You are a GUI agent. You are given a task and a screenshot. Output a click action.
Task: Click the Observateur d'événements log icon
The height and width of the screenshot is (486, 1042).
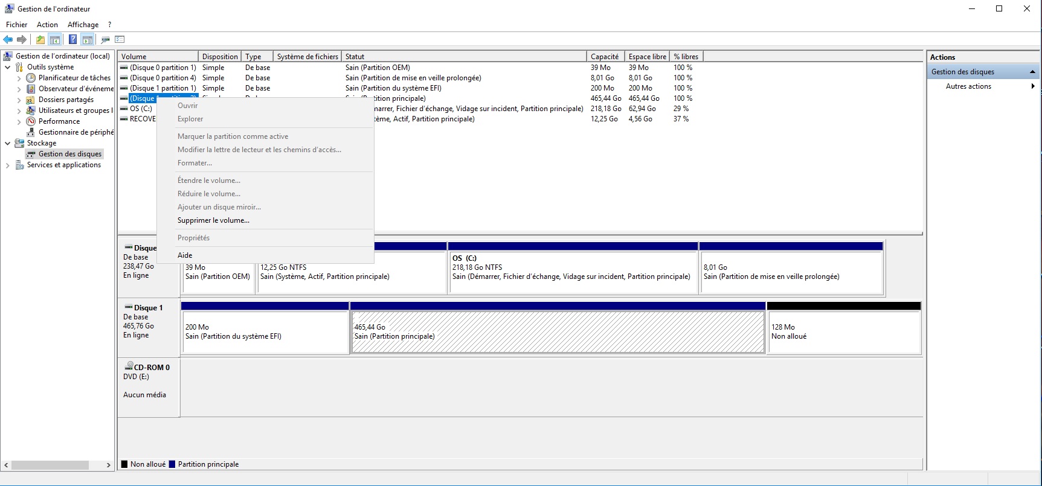click(x=31, y=89)
